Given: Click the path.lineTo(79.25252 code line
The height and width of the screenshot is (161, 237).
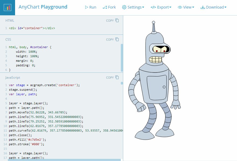Looking at the screenshot, I should click(x=46, y=121).
